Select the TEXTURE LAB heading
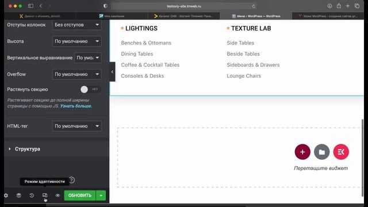Screen dimensions: 368x207 coord(251,28)
